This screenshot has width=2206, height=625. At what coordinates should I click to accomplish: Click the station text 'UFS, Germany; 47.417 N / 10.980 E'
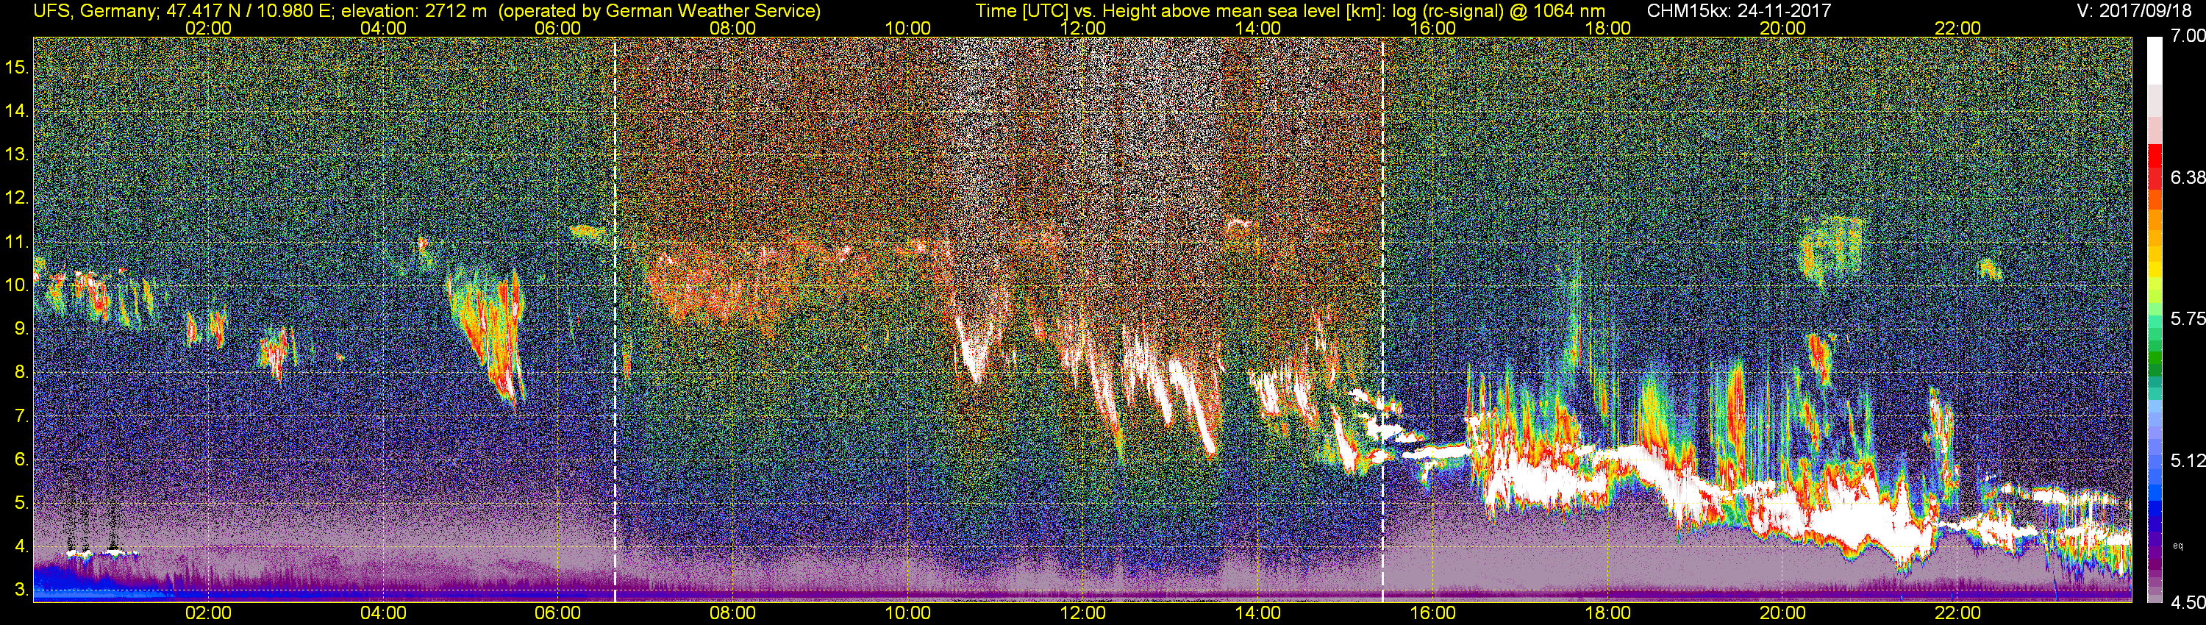point(184,11)
